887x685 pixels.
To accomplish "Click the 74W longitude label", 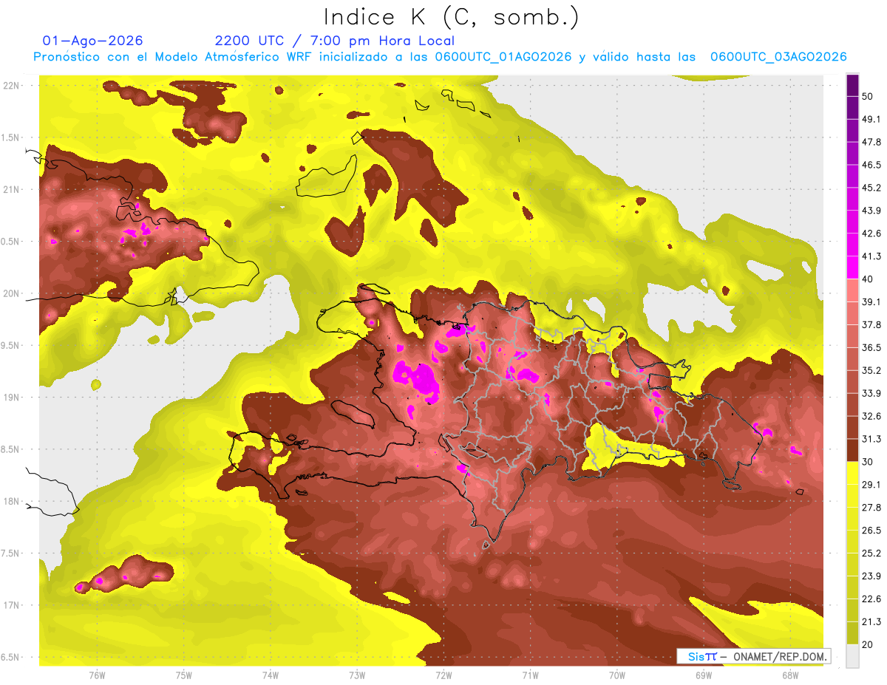I will pyautogui.click(x=270, y=675).
